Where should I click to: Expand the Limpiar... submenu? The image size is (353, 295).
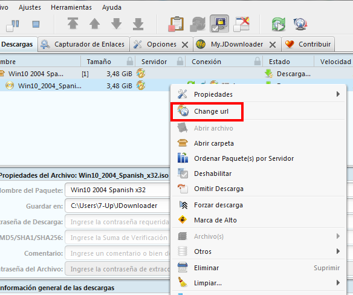[x=259, y=283]
